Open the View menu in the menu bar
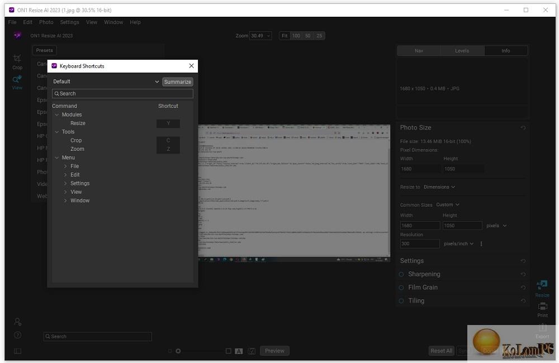 tap(92, 22)
